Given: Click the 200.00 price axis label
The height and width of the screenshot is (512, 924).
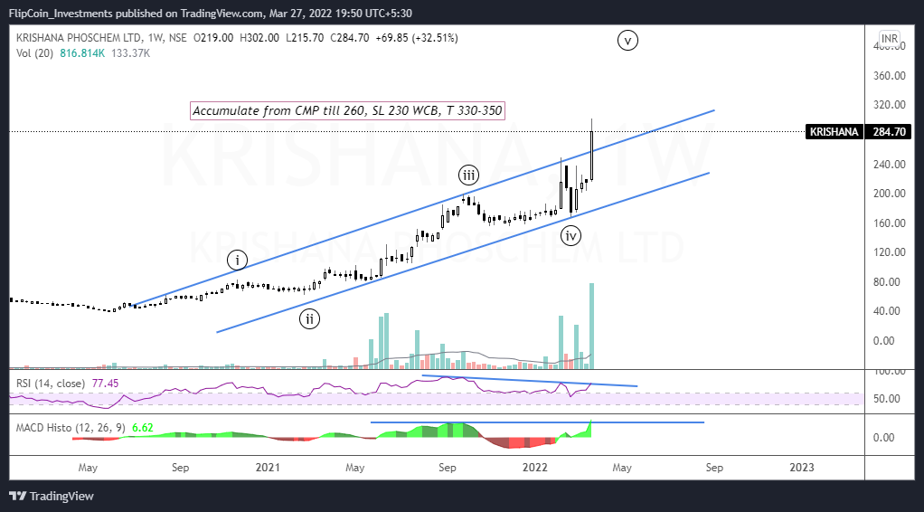Looking at the screenshot, I should pyautogui.click(x=890, y=194).
